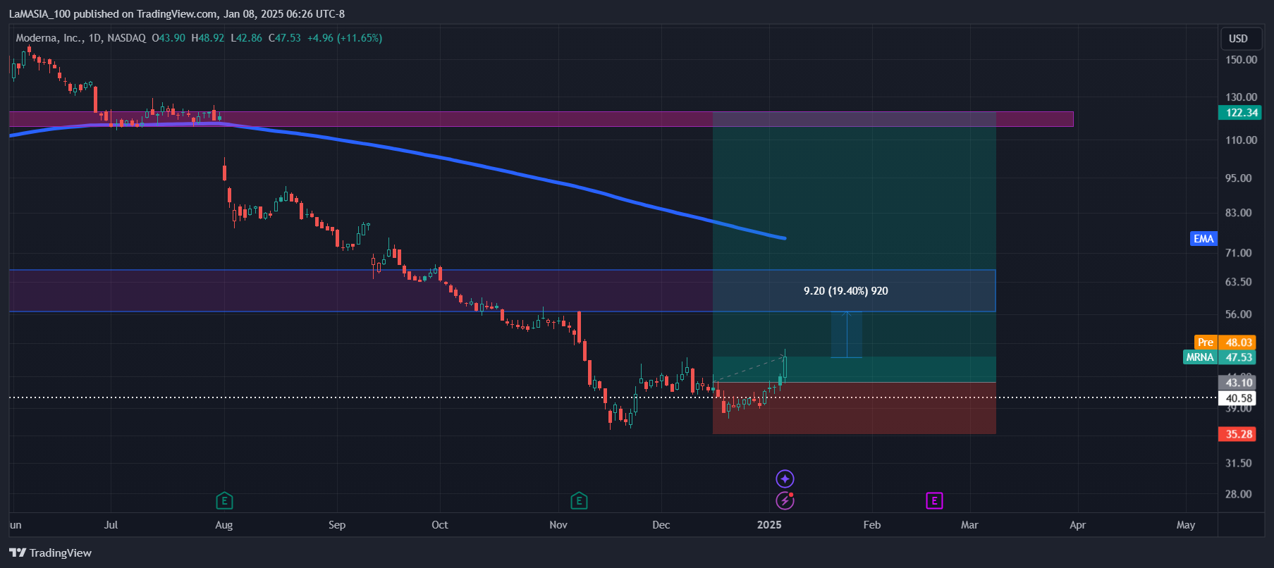Click the August earnings E marker
Viewport: 1274px width, 568px height.
224,501
